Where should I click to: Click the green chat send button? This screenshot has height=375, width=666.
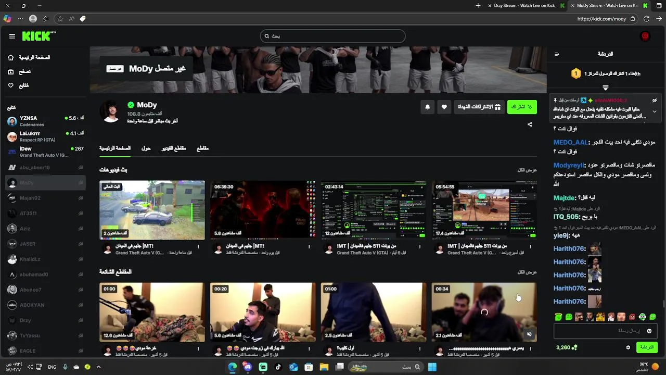coord(647,347)
